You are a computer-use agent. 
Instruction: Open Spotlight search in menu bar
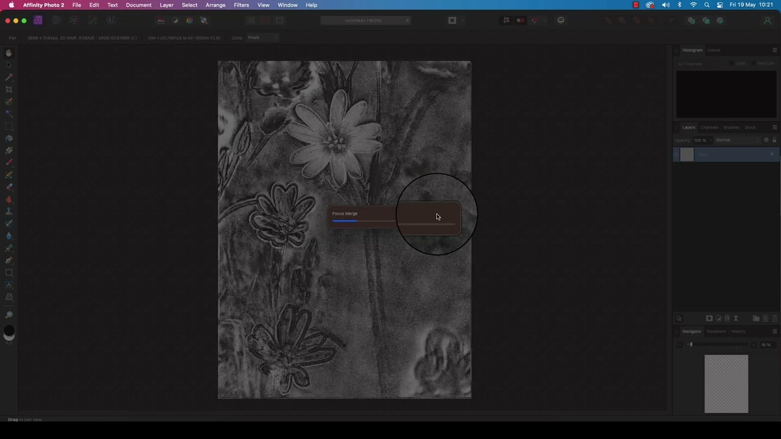click(707, 5)
